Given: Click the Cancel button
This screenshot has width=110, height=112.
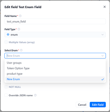Looking at the screenshot, I should [x=82, y=105].
